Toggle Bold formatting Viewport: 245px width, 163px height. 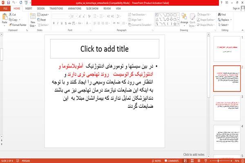[54, 23]
